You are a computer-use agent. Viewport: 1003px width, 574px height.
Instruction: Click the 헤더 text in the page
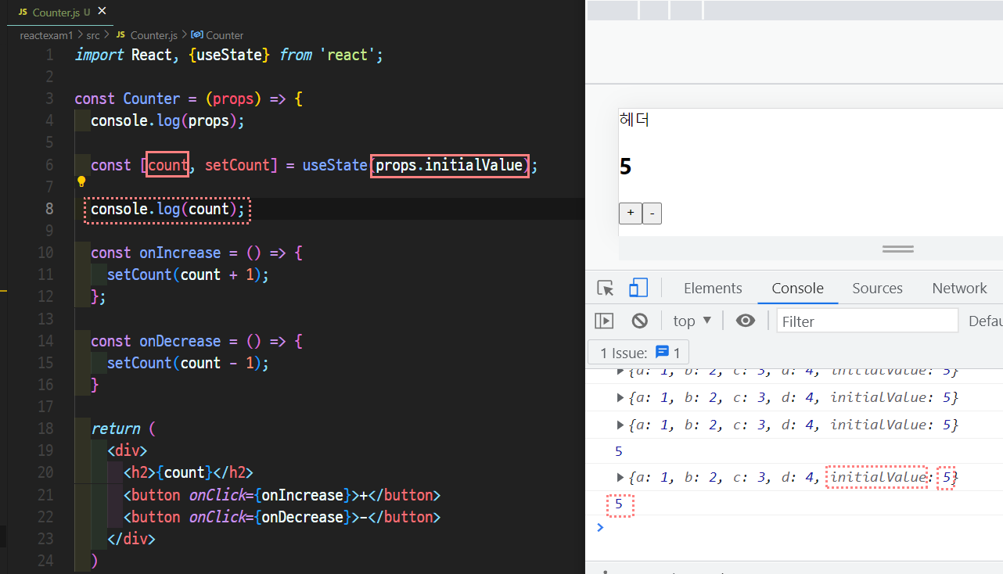pyautogui.click(x=635, y=120)
